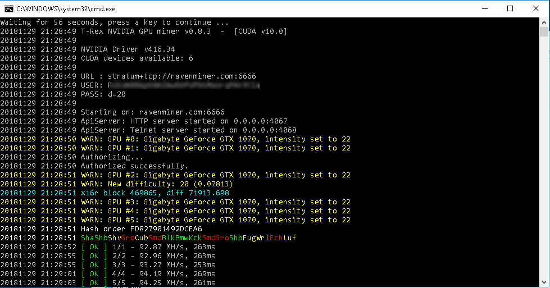Click the '5/5 - 94.25 MH/s' share line
This screenshot has height=288, width=550.
(108, 283)
